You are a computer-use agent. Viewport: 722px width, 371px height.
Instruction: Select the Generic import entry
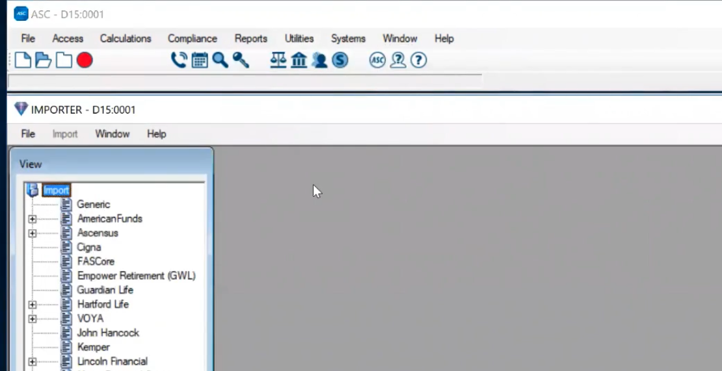click(94, 204)
